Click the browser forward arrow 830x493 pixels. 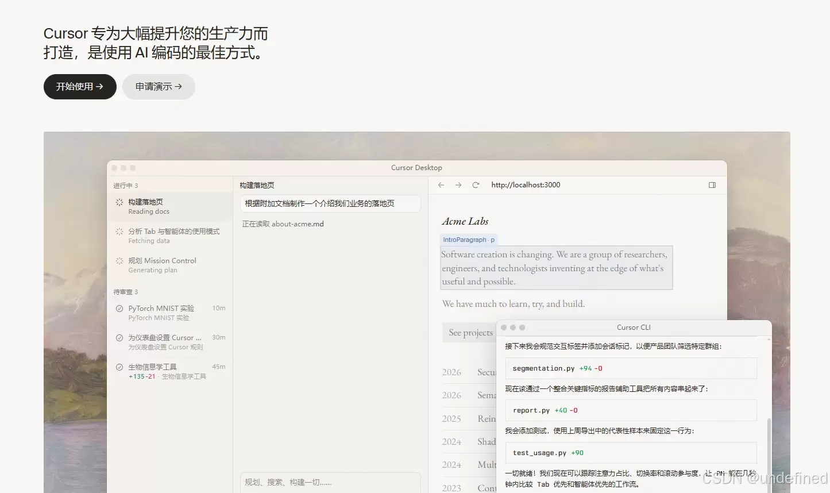coord(458,185)
